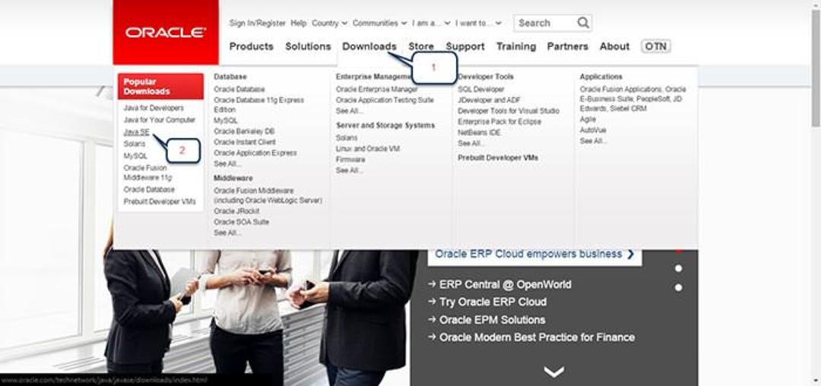Image resolution: width=821 pixels, height=386 pixels.
Task: Click the white down chevron on banner
Action: (554, 372)
